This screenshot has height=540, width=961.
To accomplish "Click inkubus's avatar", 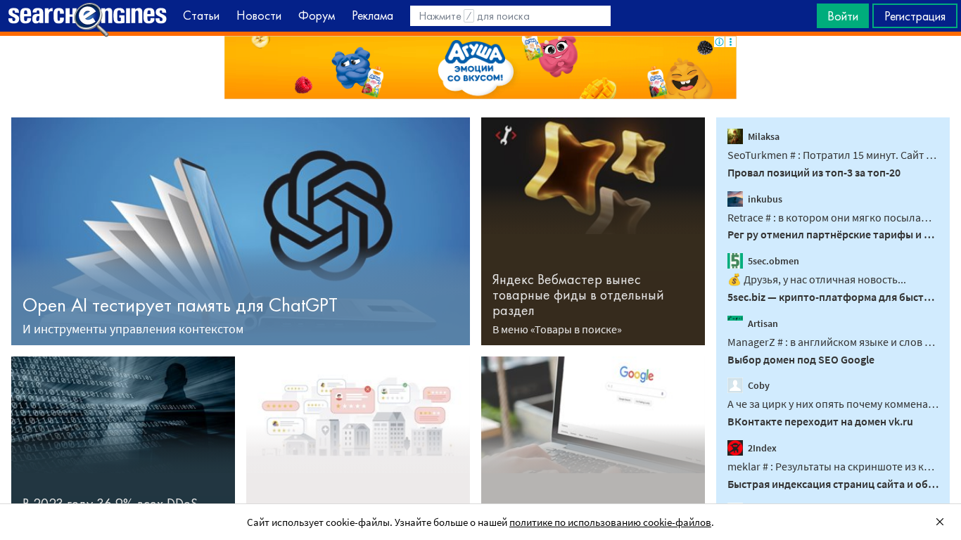I will click(735, 199).
